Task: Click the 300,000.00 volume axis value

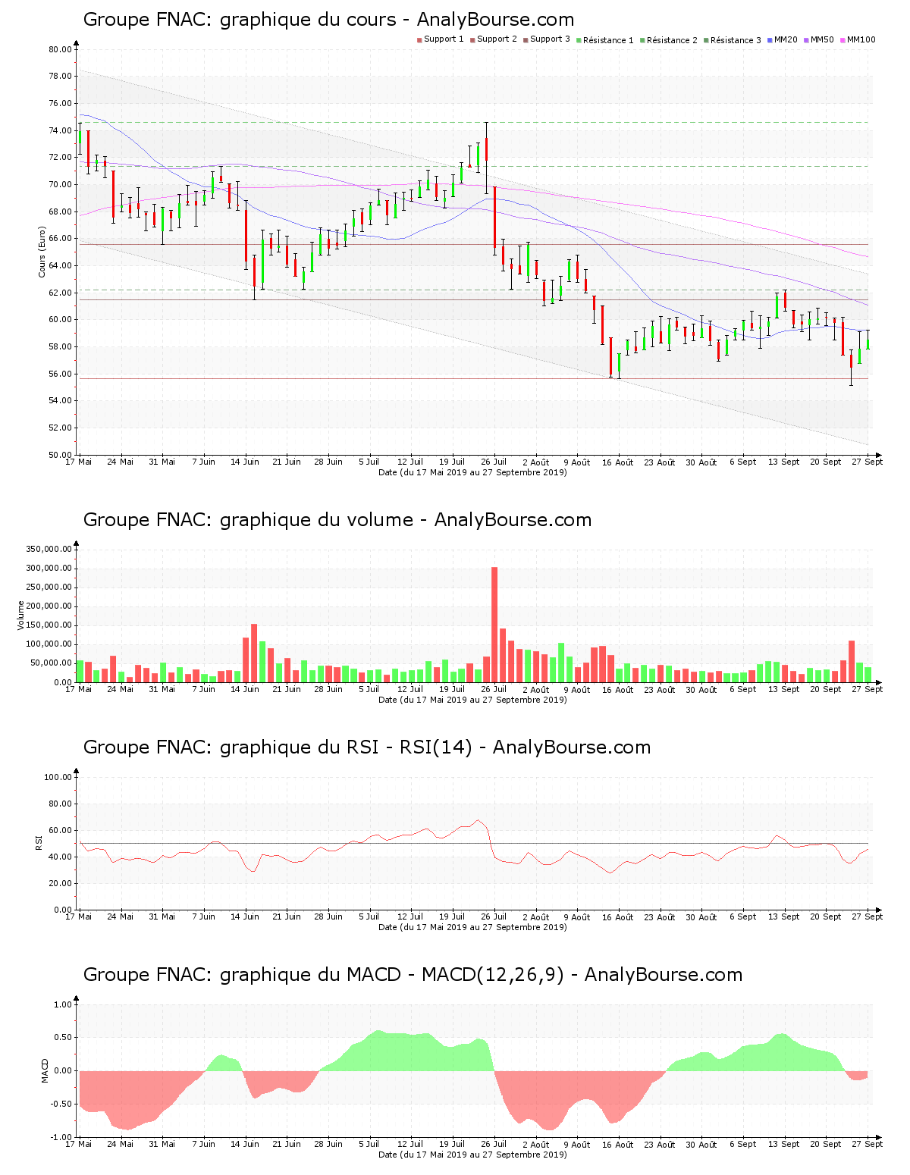Action: point(49,569)
